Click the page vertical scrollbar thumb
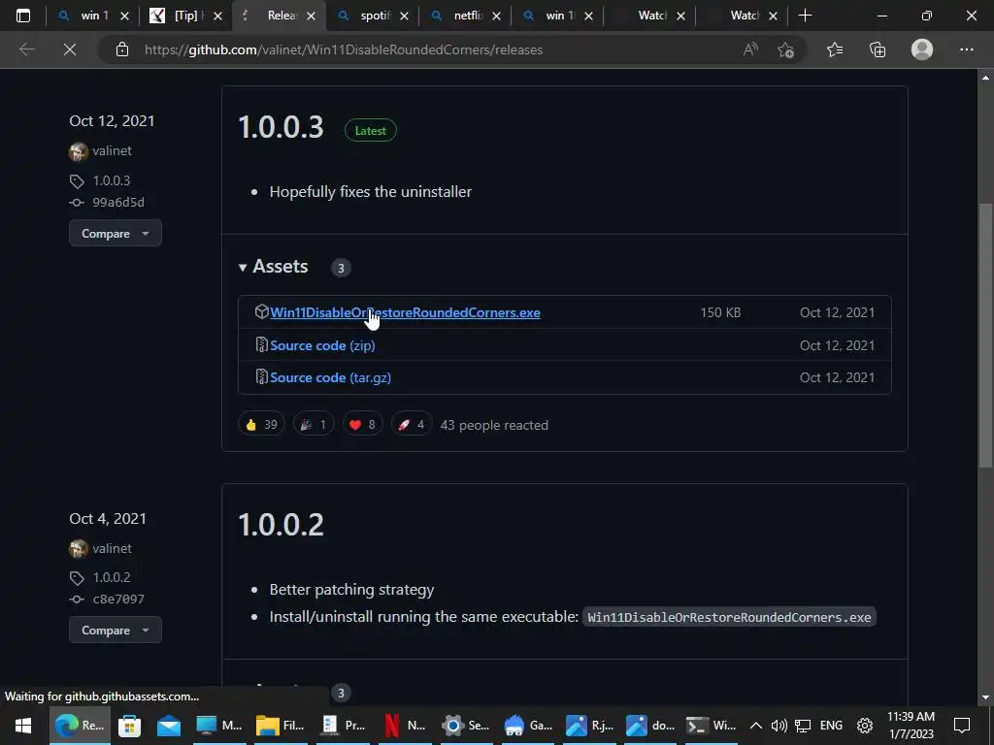 (x=986, y=336)
